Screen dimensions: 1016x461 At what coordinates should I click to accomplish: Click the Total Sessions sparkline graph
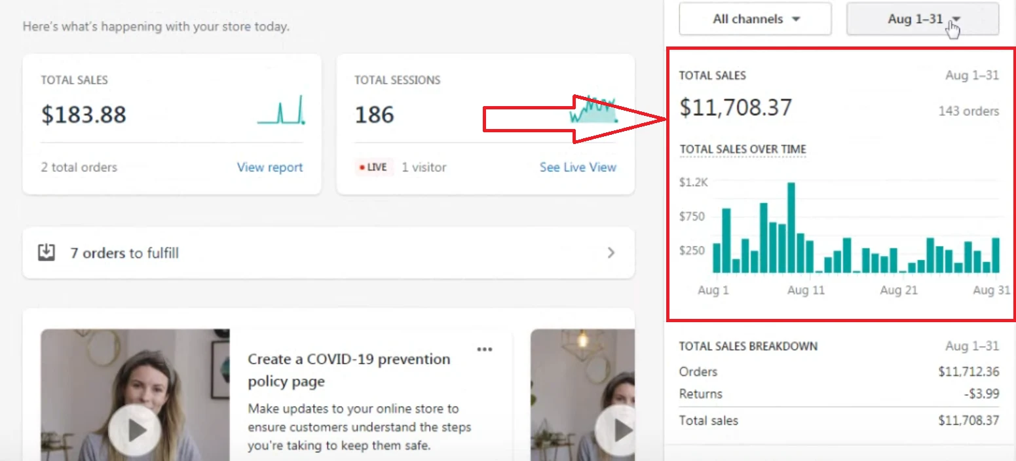click(x=593, y=110)
